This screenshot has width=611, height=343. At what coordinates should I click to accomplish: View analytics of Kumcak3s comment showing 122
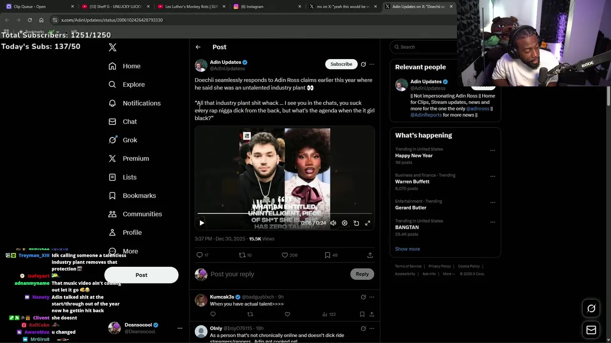[x=329, y=314]
